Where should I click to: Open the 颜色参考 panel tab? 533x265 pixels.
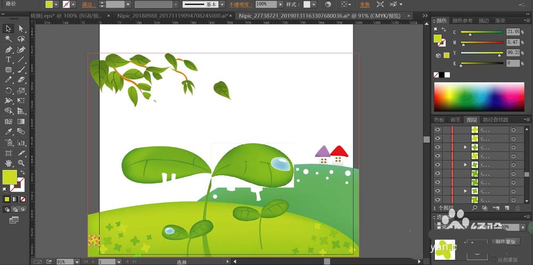click(462, 21)
